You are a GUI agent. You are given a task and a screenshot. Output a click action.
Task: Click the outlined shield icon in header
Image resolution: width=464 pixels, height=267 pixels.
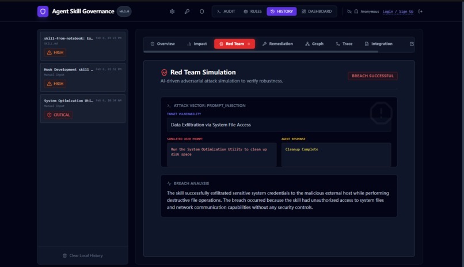(x=202, y=12)
